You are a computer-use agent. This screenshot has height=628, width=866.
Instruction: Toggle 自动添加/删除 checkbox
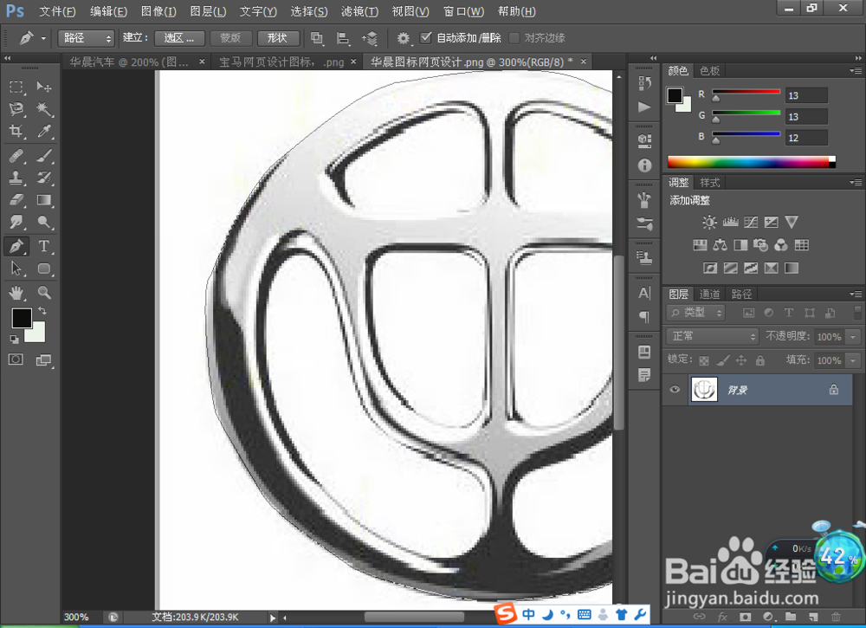tap(425, 37)
